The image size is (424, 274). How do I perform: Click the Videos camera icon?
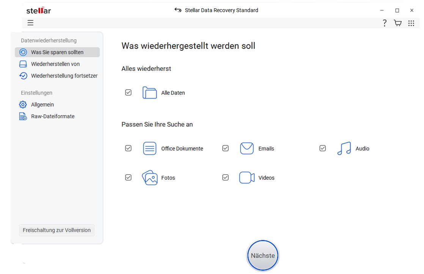pyautogui.click(x=247, y=178)
